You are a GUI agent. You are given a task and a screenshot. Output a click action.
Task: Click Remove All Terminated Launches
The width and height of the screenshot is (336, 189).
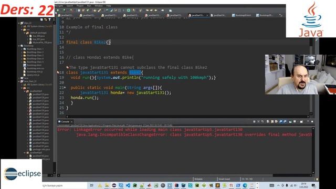262,121
